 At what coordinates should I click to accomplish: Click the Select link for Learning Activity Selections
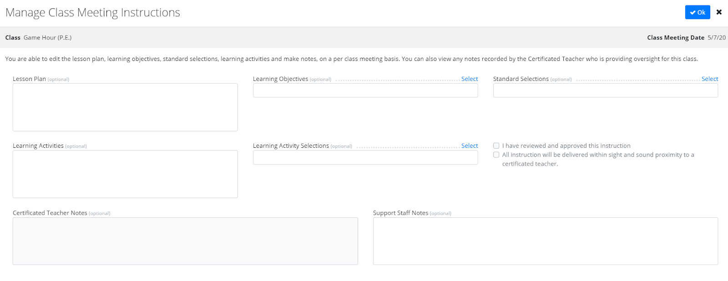(470, 146)
